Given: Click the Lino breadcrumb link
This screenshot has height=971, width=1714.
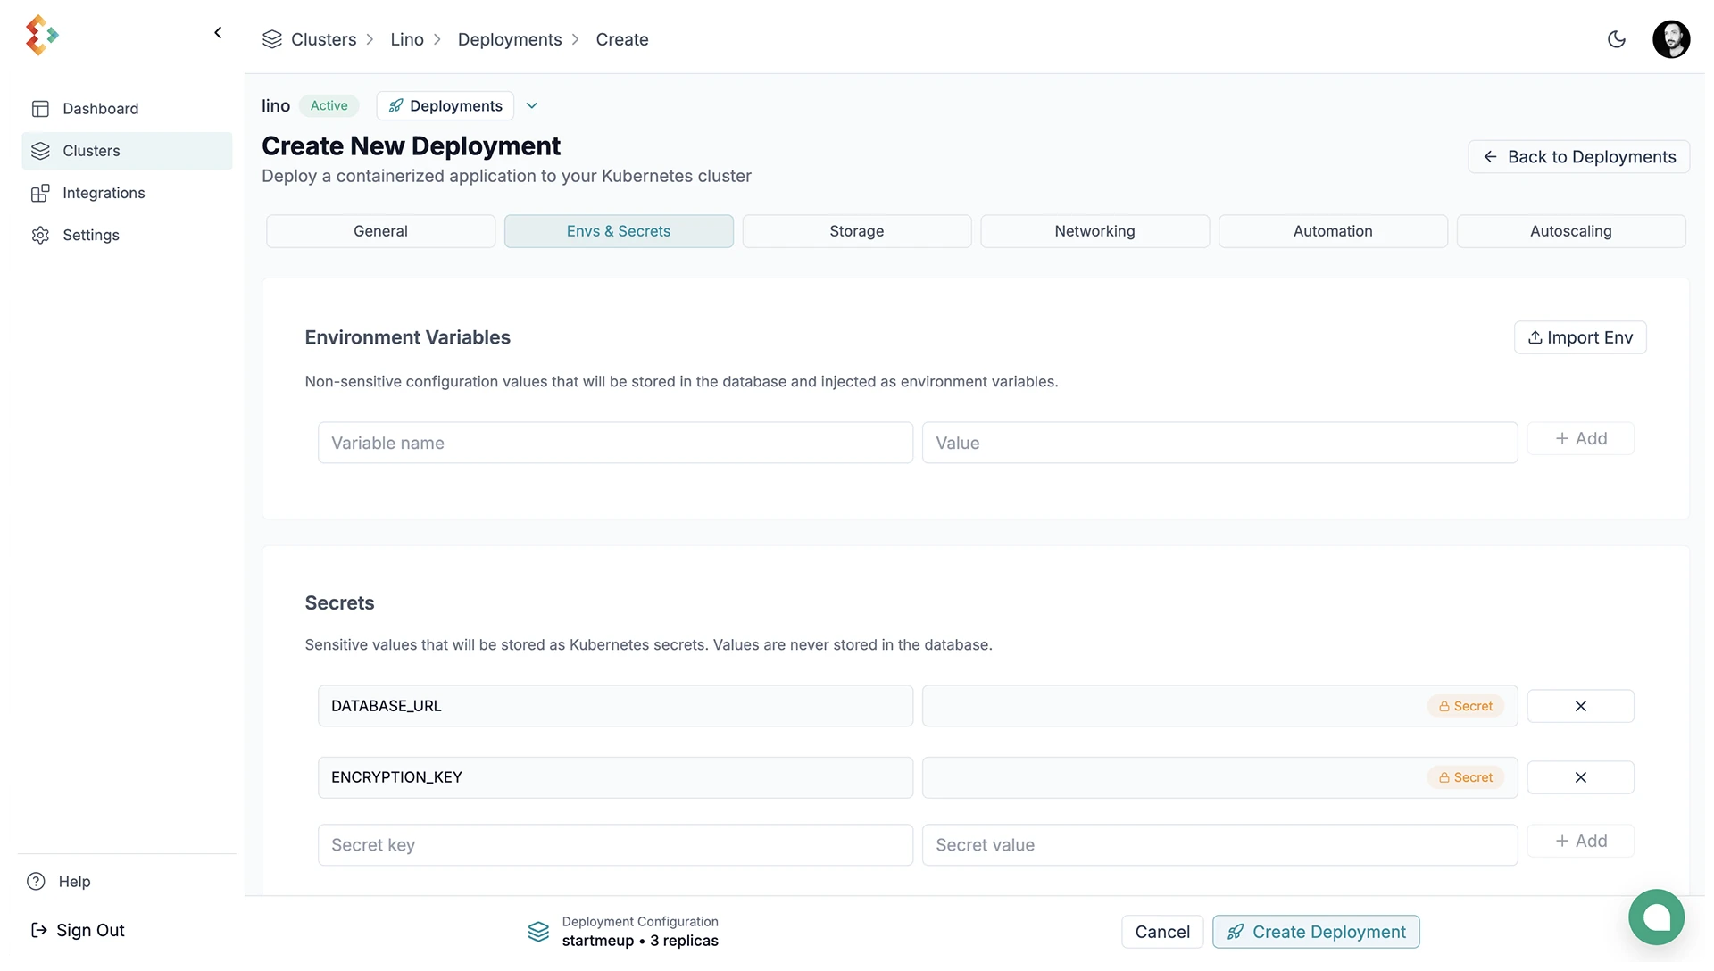Looking at the screenshot, I should click(x=406, y=39).
